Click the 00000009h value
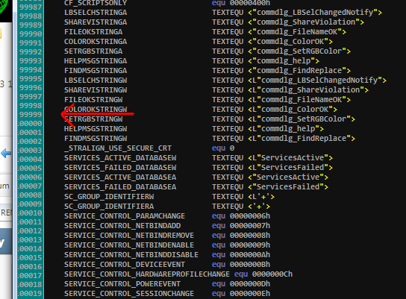Screen dimensions: 406x299 click(250, 245)
